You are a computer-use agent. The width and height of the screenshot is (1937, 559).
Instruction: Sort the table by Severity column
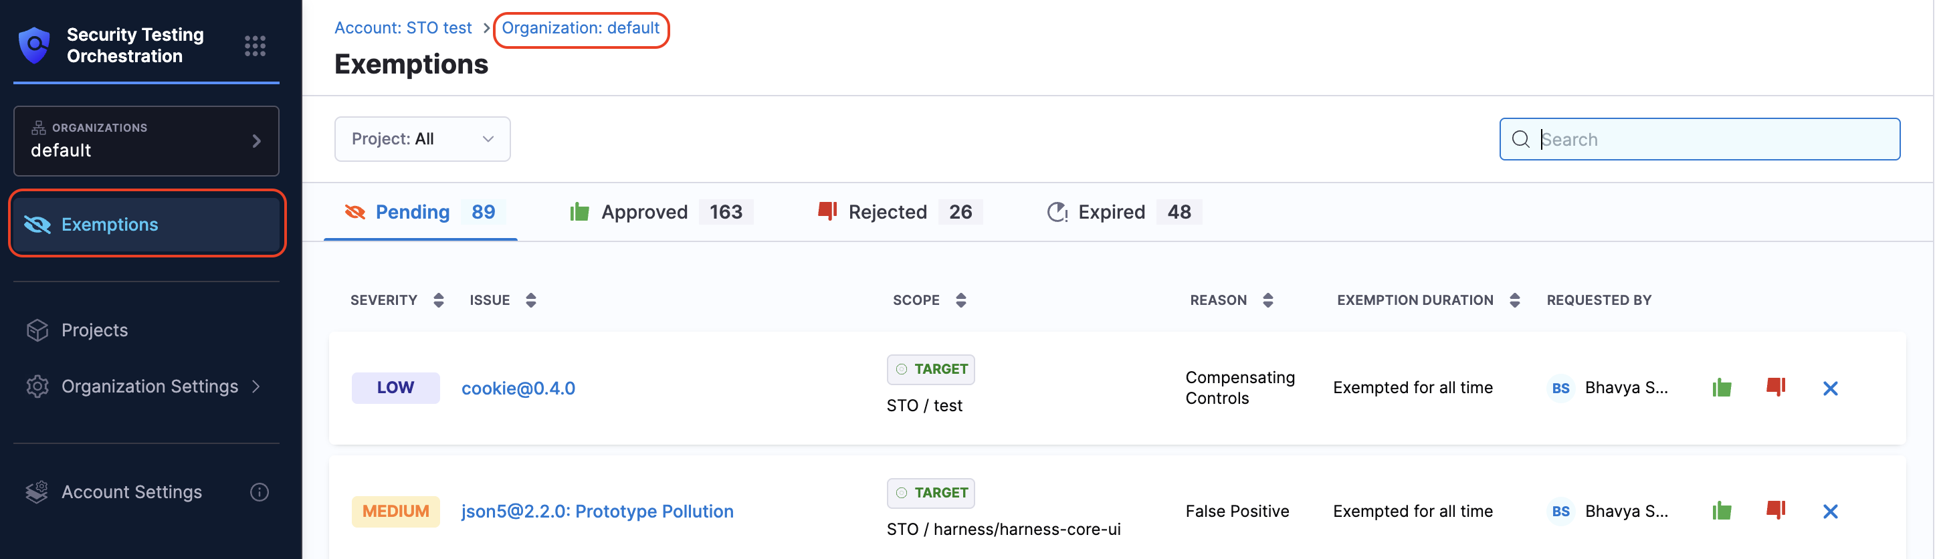[438, 300]
